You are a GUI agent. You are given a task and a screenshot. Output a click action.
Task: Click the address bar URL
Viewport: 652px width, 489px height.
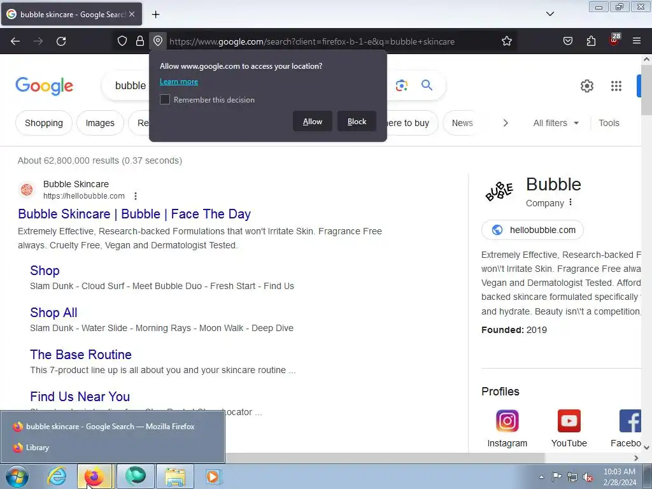click(x=312, y=41)
